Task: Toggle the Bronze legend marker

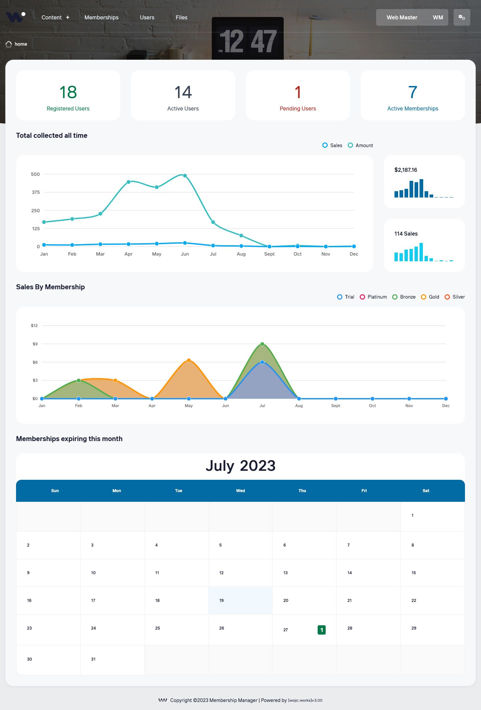Action: [x=395, y=297]
